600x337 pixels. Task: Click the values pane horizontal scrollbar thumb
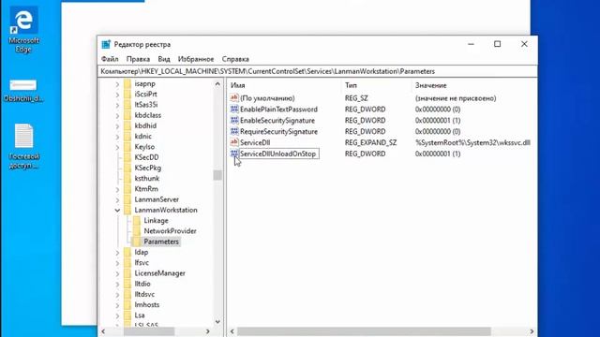point(364,331)
